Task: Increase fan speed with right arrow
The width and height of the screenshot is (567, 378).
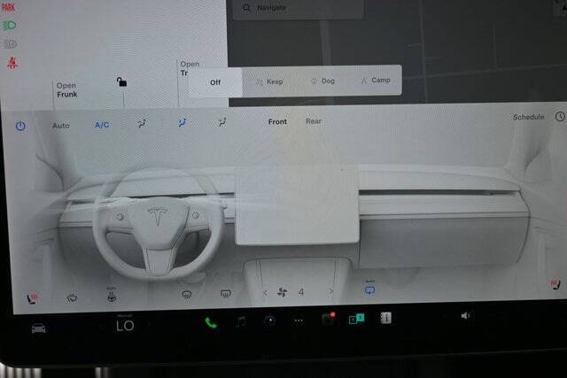Action: (330, 291)
